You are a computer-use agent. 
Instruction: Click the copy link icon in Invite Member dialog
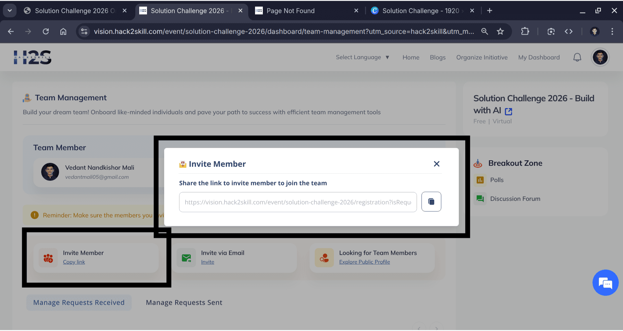pos(431,202)
